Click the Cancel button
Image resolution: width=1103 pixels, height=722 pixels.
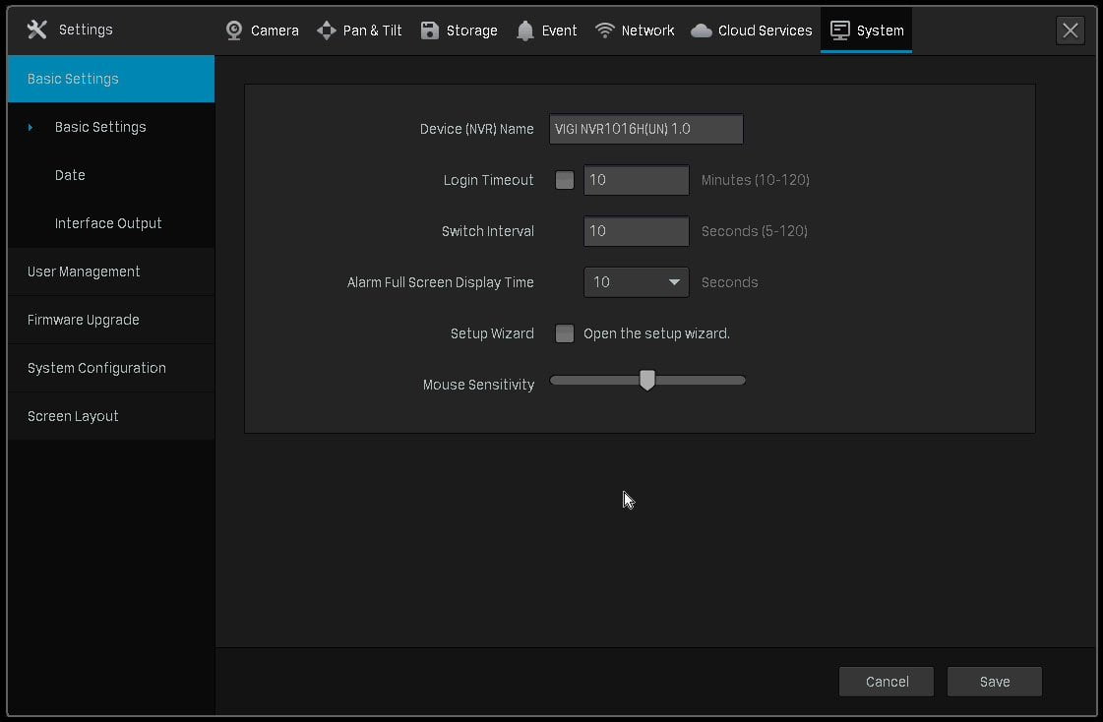tap(887, 682)
